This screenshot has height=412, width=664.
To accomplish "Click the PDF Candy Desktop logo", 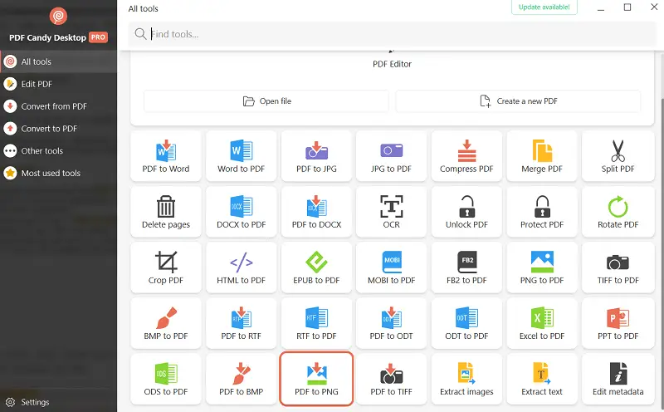I will coord(58,16).
